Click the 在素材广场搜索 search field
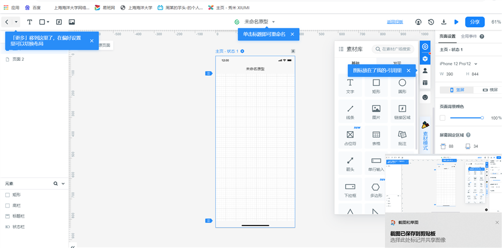This screenshot has width=502, height=248. [x=393, y=49]
